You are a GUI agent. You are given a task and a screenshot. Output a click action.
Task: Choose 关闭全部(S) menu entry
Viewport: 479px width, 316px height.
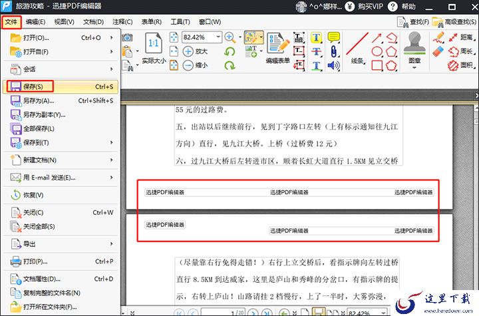click(61, 226)
